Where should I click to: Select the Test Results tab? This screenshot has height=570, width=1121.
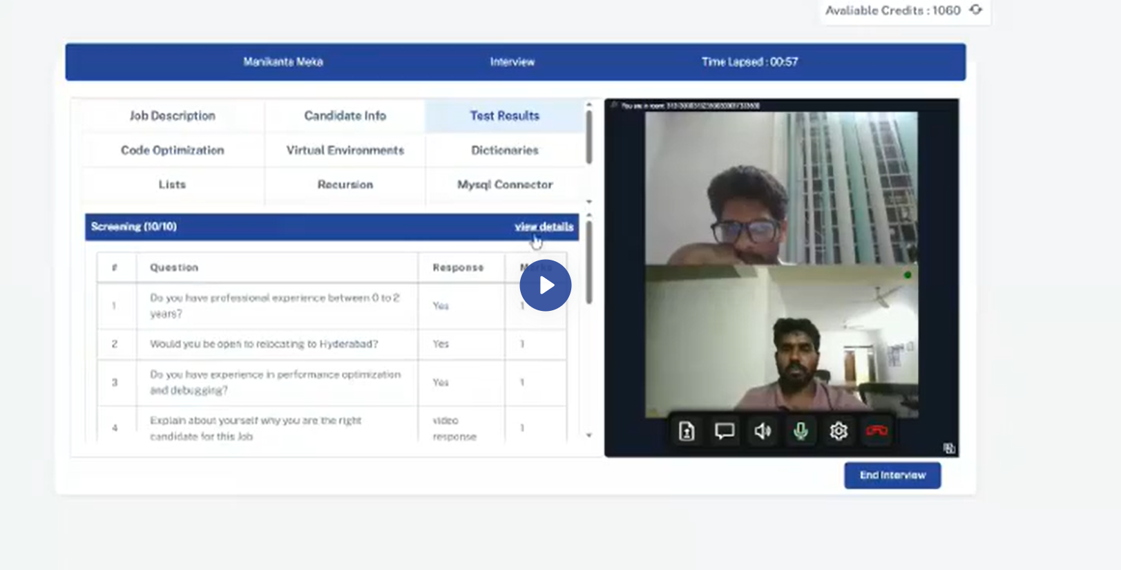[x=505, y=116]
